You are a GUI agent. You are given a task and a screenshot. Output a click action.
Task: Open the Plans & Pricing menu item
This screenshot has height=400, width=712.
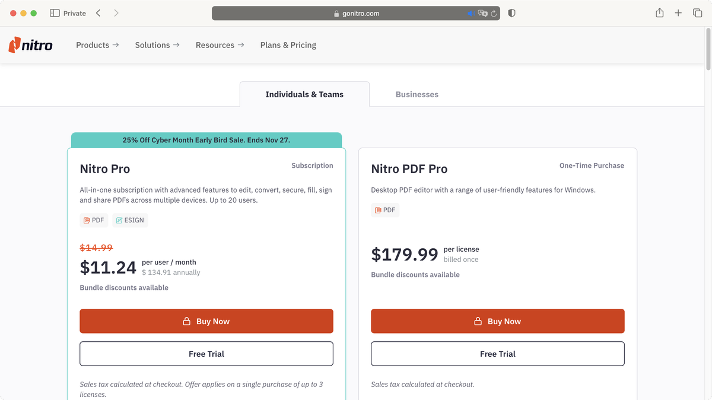pos(288,44)
